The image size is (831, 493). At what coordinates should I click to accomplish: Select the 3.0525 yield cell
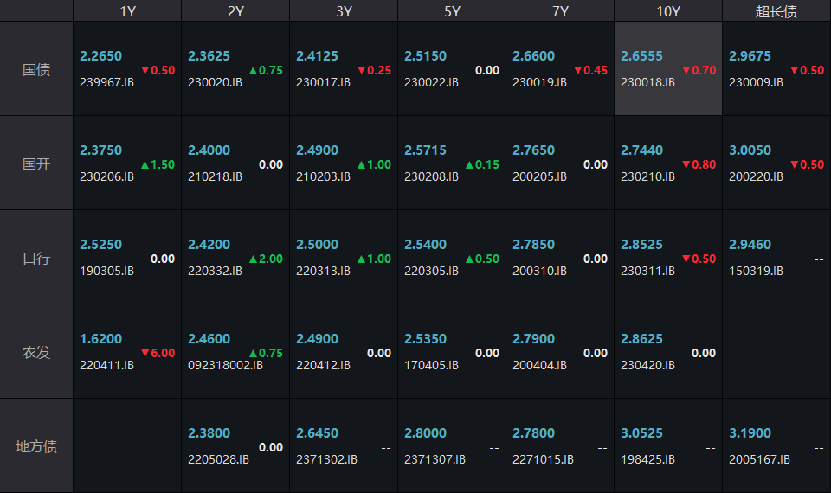pyautogui.click(x=641, y=432)
